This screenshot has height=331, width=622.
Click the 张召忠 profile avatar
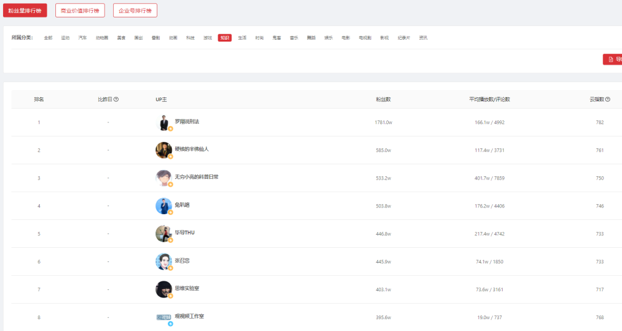(164, 261)
